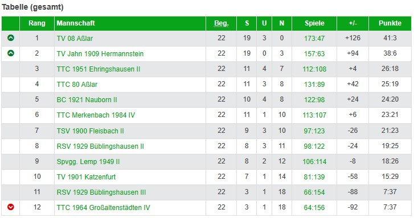
Task: Click games score 173:47
Action: click(314, 39)
